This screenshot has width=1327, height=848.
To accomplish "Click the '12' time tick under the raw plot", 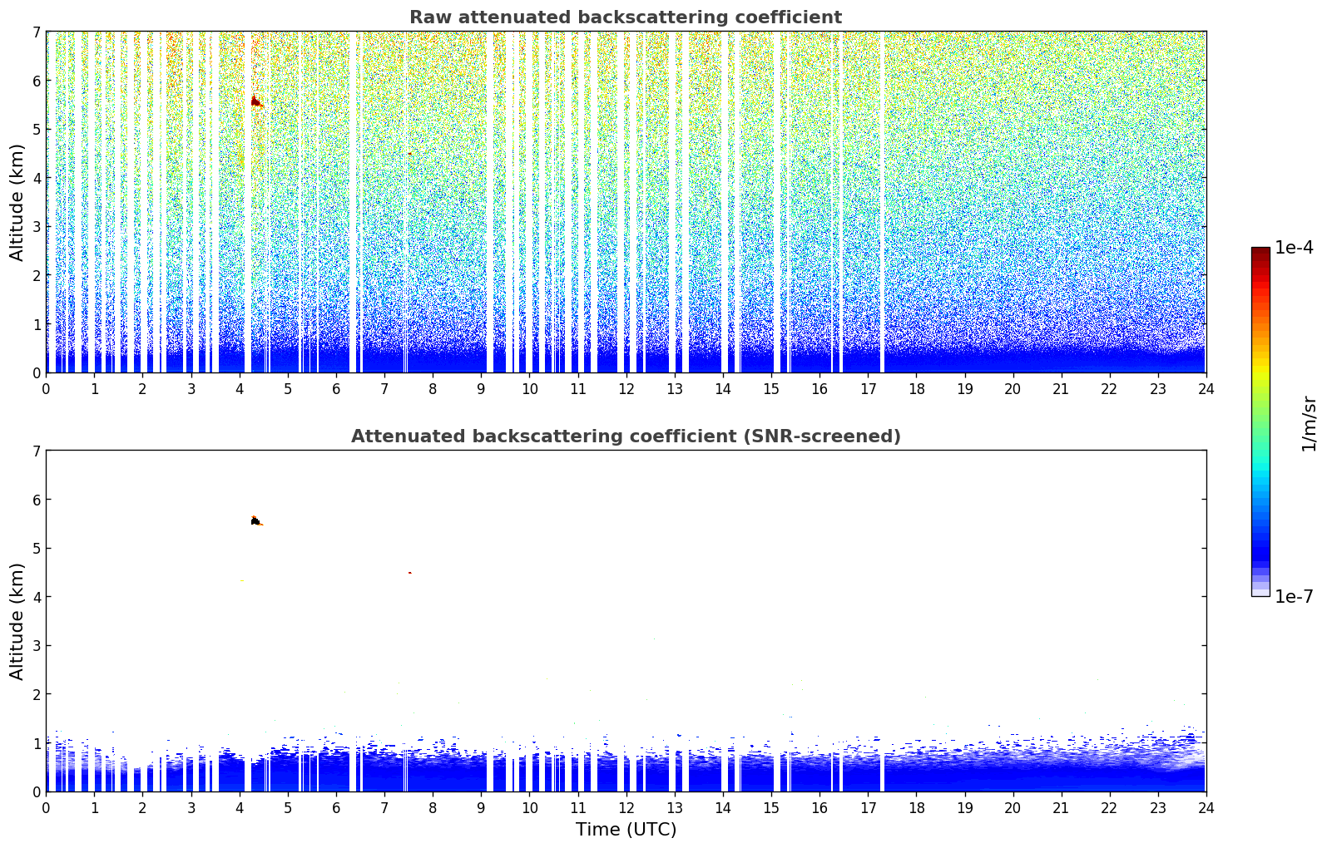I will click(626, 388).
